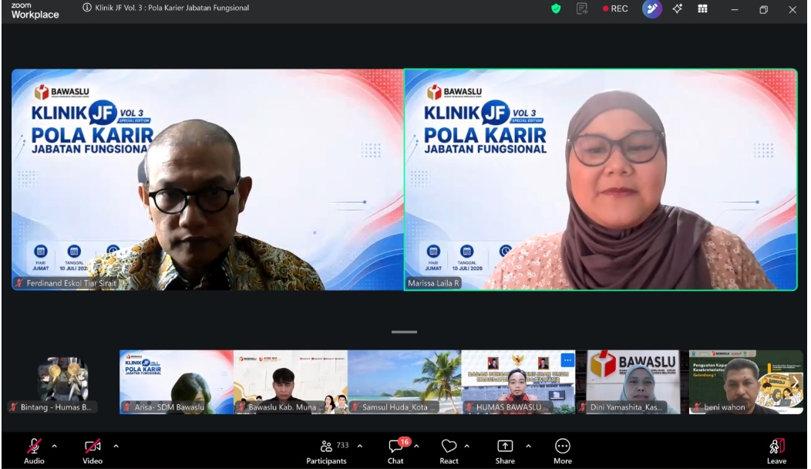811x469 pixels.
Task: Click the muted mic icon on Dini Yamashita's label
Action: [583, 407]
